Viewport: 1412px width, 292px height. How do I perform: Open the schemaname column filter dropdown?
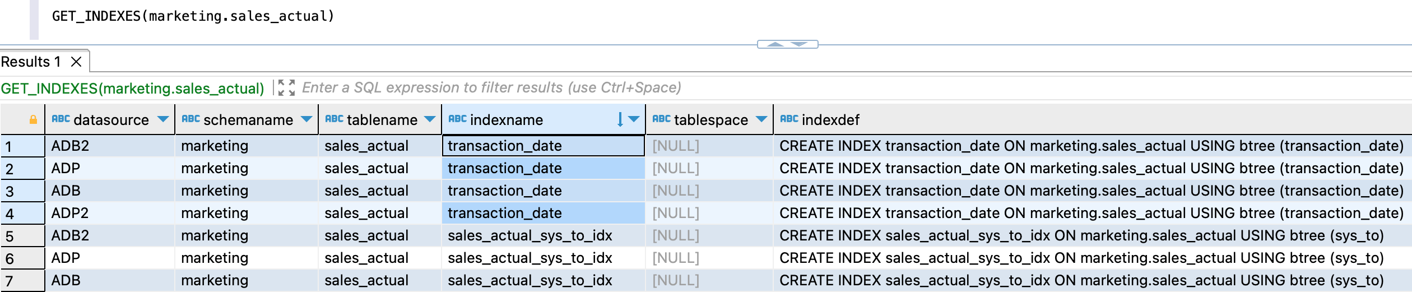[x=306, y=119]
